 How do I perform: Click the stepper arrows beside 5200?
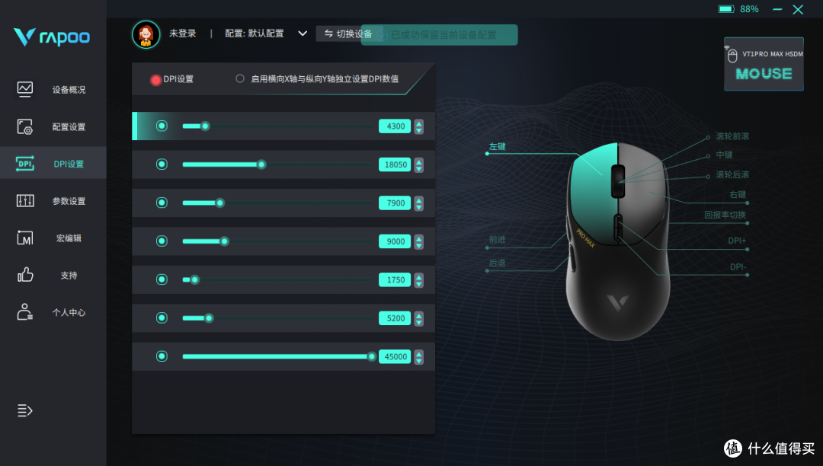pyautogui.click(x=418, y=318)
